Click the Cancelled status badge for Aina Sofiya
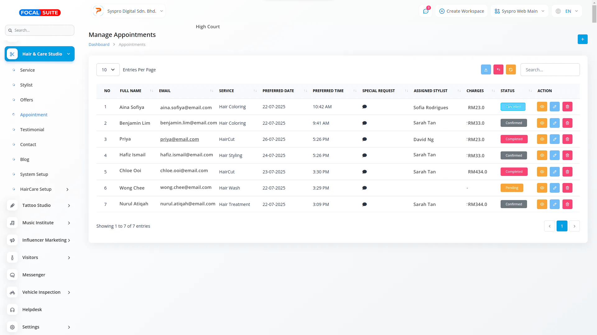 tap(513, 107)
